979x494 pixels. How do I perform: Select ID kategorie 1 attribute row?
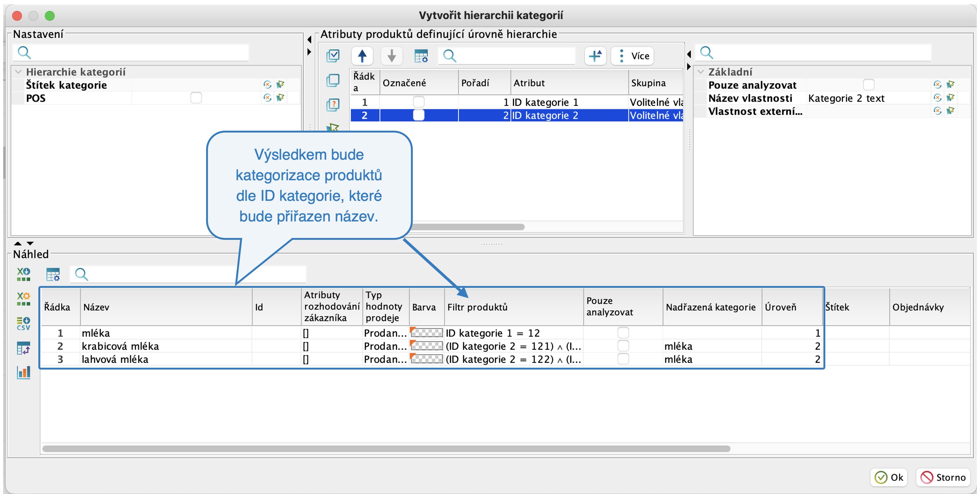[517, 102]
